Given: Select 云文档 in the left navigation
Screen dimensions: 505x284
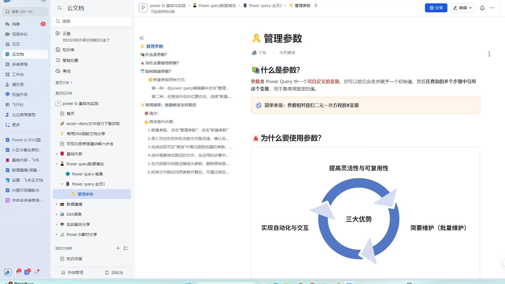Looking at the screenshot, I should [25, 54].
